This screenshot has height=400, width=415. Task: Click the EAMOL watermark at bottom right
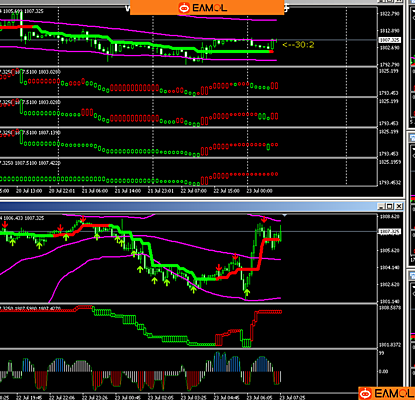(387, 393)
